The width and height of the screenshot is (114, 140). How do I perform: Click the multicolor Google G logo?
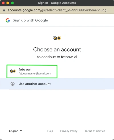click(8, 20)
